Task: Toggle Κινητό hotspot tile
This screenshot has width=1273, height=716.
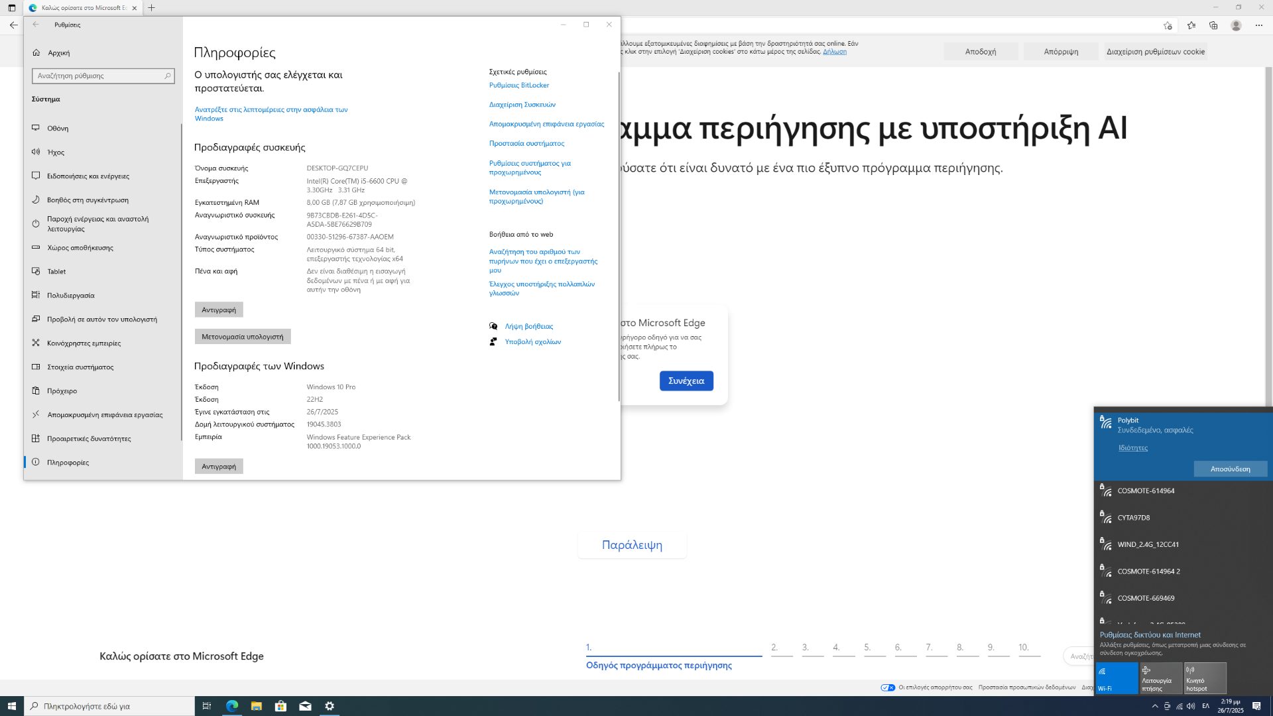Action: tap(1205, 678)
